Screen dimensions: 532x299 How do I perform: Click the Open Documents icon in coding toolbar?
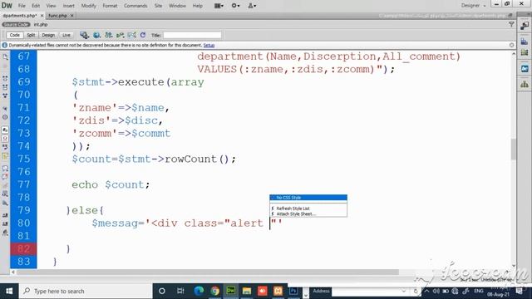(x=5, y=56)
